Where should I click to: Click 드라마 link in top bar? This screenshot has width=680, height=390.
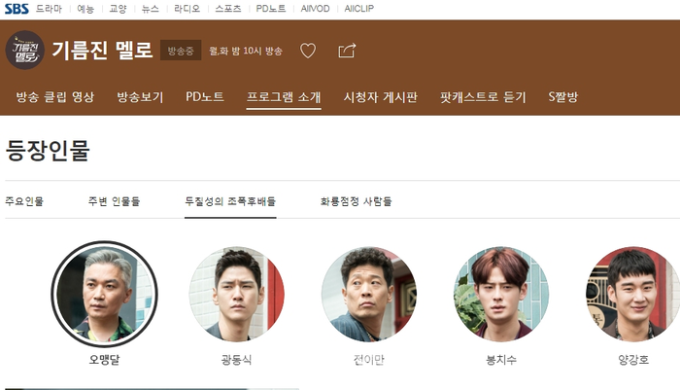click(x=49, y=9)
